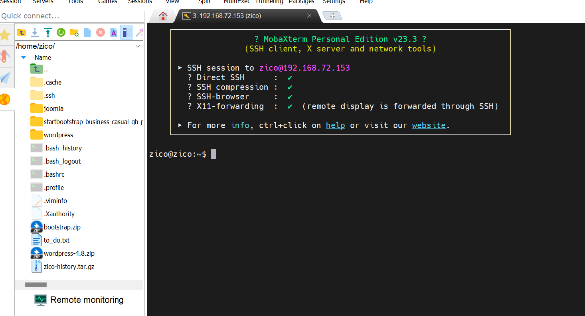Sort by the Name column header
This screenshot has width=585, height=316.
click(43, 57)
